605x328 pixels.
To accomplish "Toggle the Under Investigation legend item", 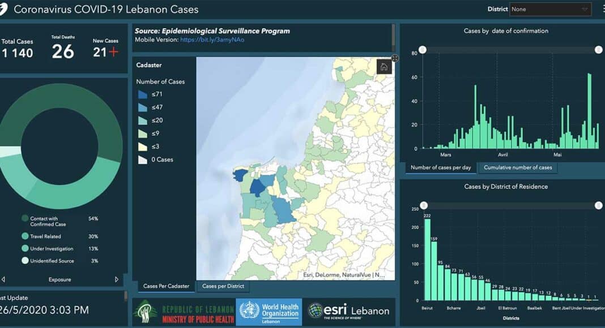I will click(25, 248).
